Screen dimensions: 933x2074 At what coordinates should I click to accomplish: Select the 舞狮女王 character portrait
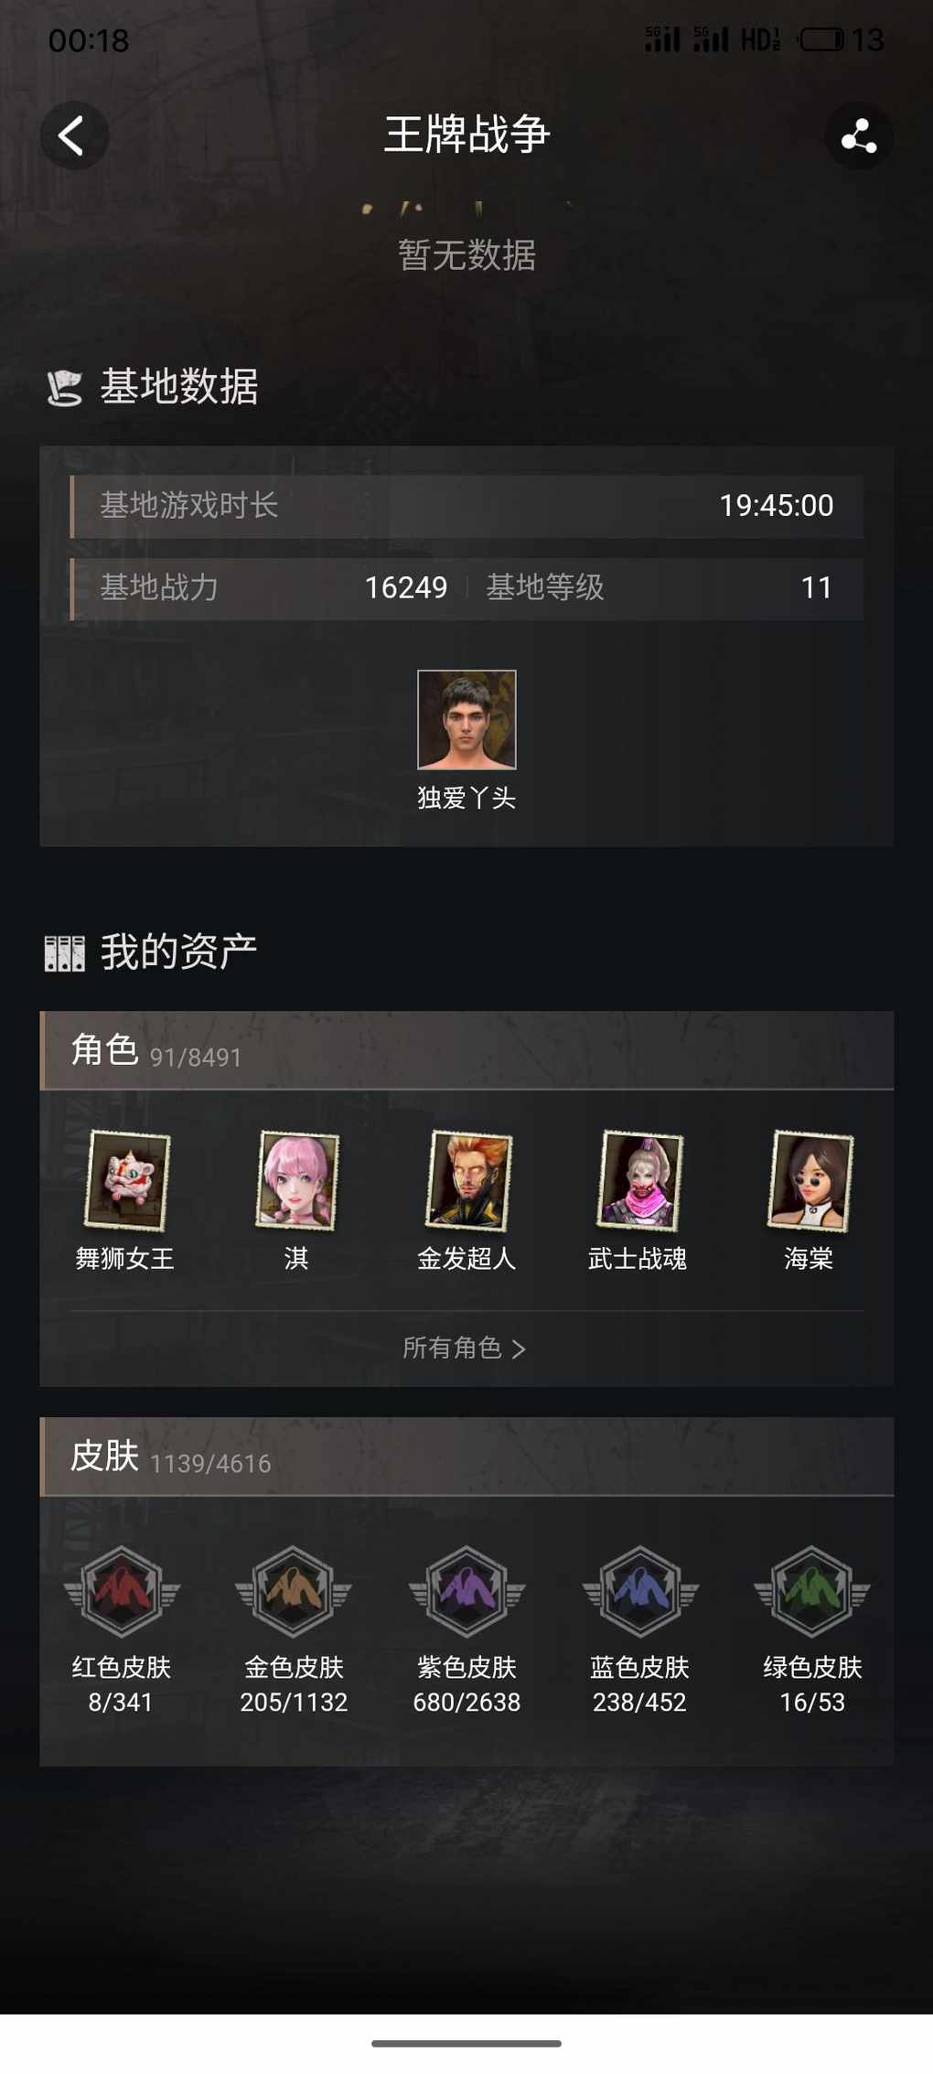[126, 1180]
